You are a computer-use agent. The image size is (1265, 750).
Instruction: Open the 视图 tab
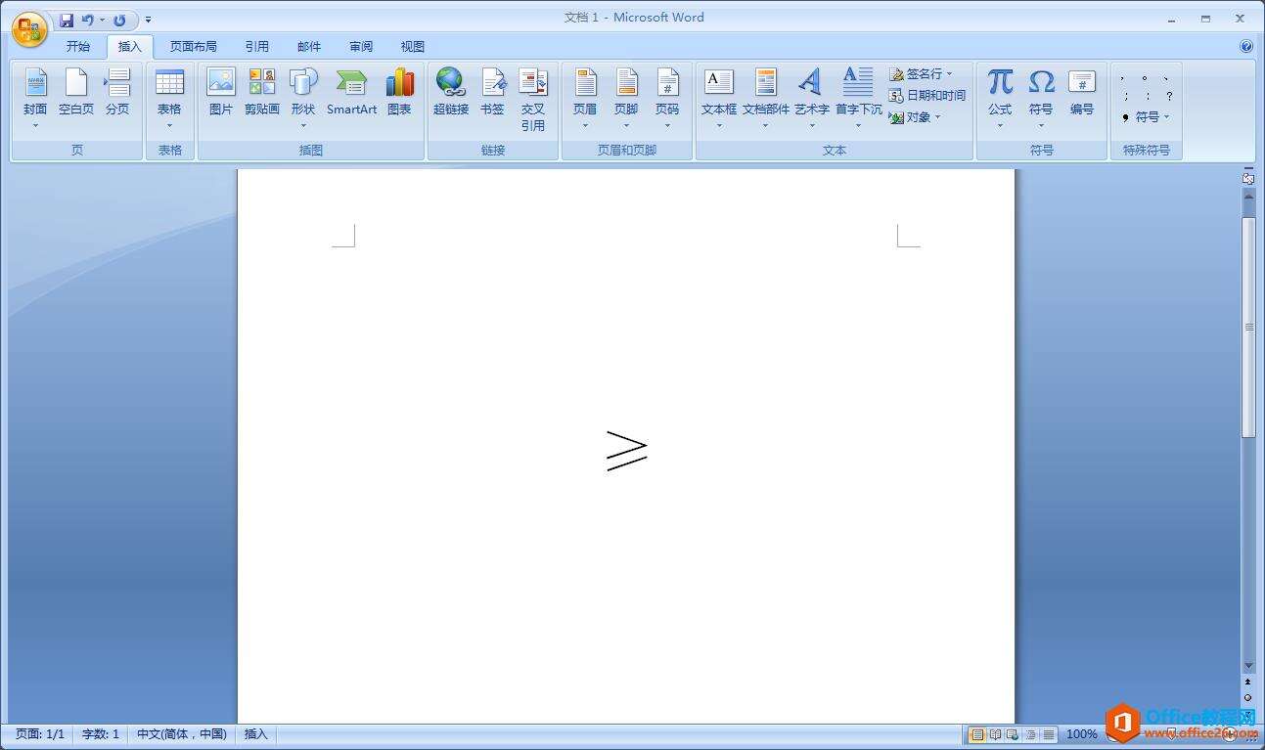pos(413,46)
